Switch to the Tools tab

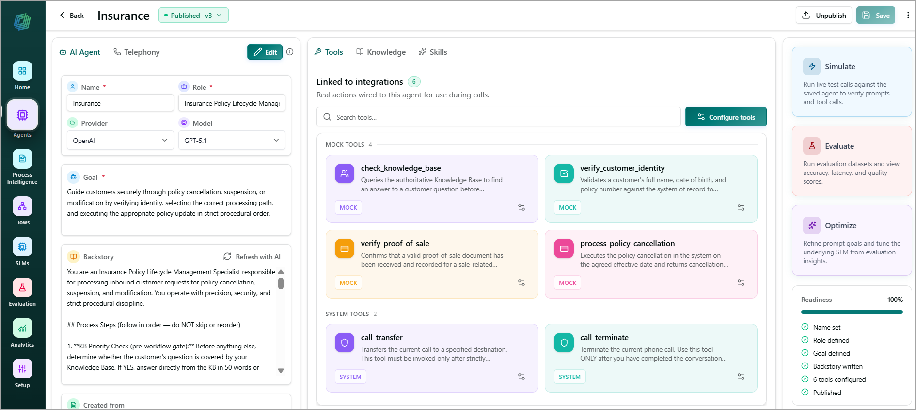(329, 52)
